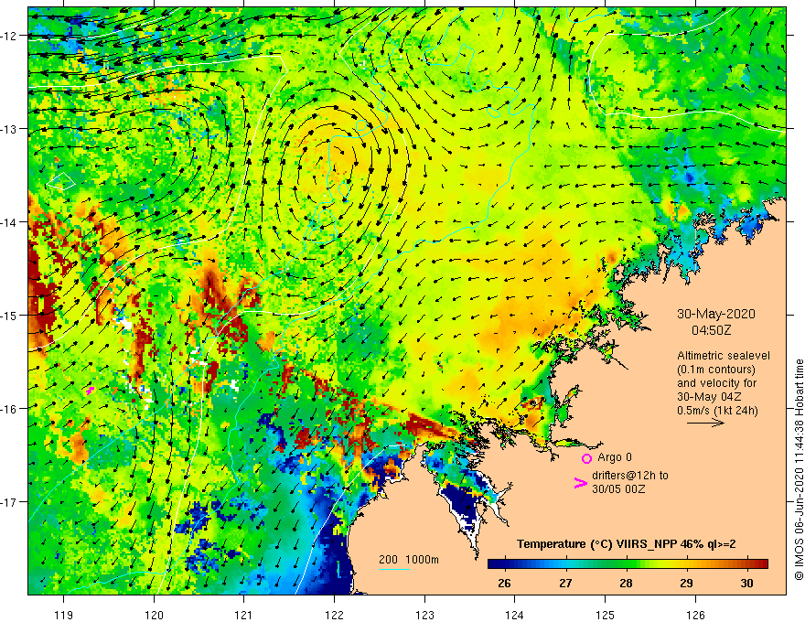Image resolution: width=805 pixels, height=622 pixels.
Task: Click the longitude label 123
Action: 424,615
